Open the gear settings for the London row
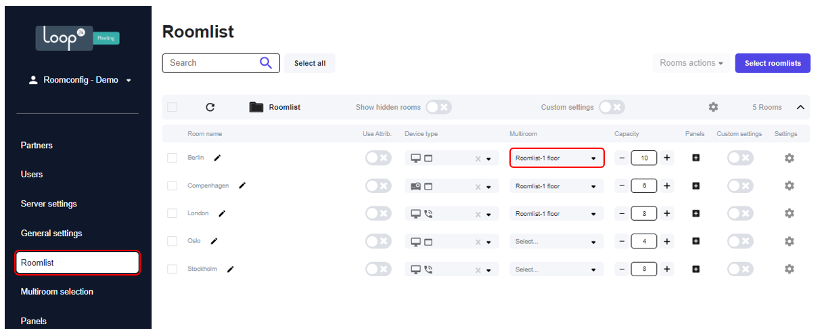Image resolution: width=822 pixels, height=329 pixels. (789, 214)
